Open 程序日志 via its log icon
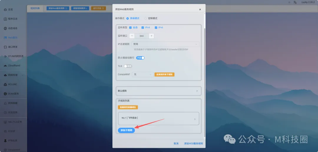This screenshot has width=318, height=152. click(x=6, y=19)
